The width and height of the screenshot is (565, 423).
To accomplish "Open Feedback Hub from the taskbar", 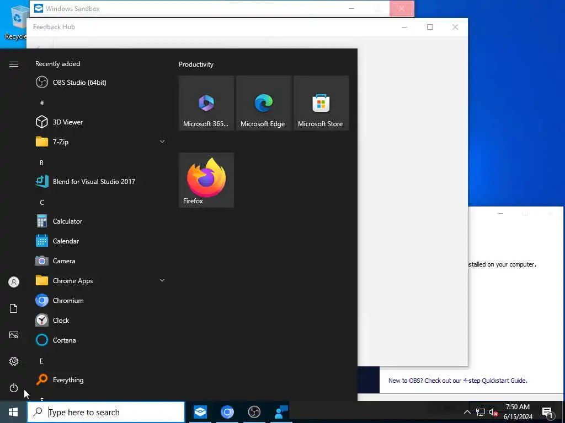I will 281,412.
